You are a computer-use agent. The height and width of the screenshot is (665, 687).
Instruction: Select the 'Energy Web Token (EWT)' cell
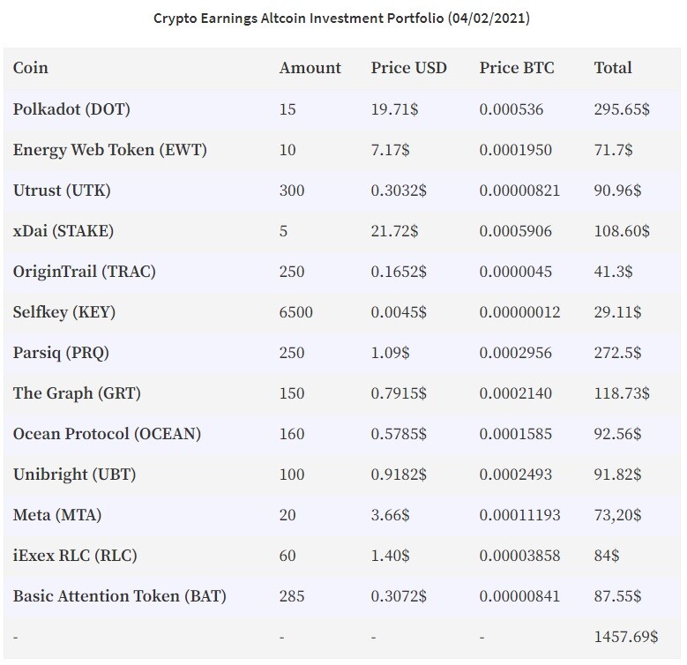pyautogui.click(x=110, y=150)
